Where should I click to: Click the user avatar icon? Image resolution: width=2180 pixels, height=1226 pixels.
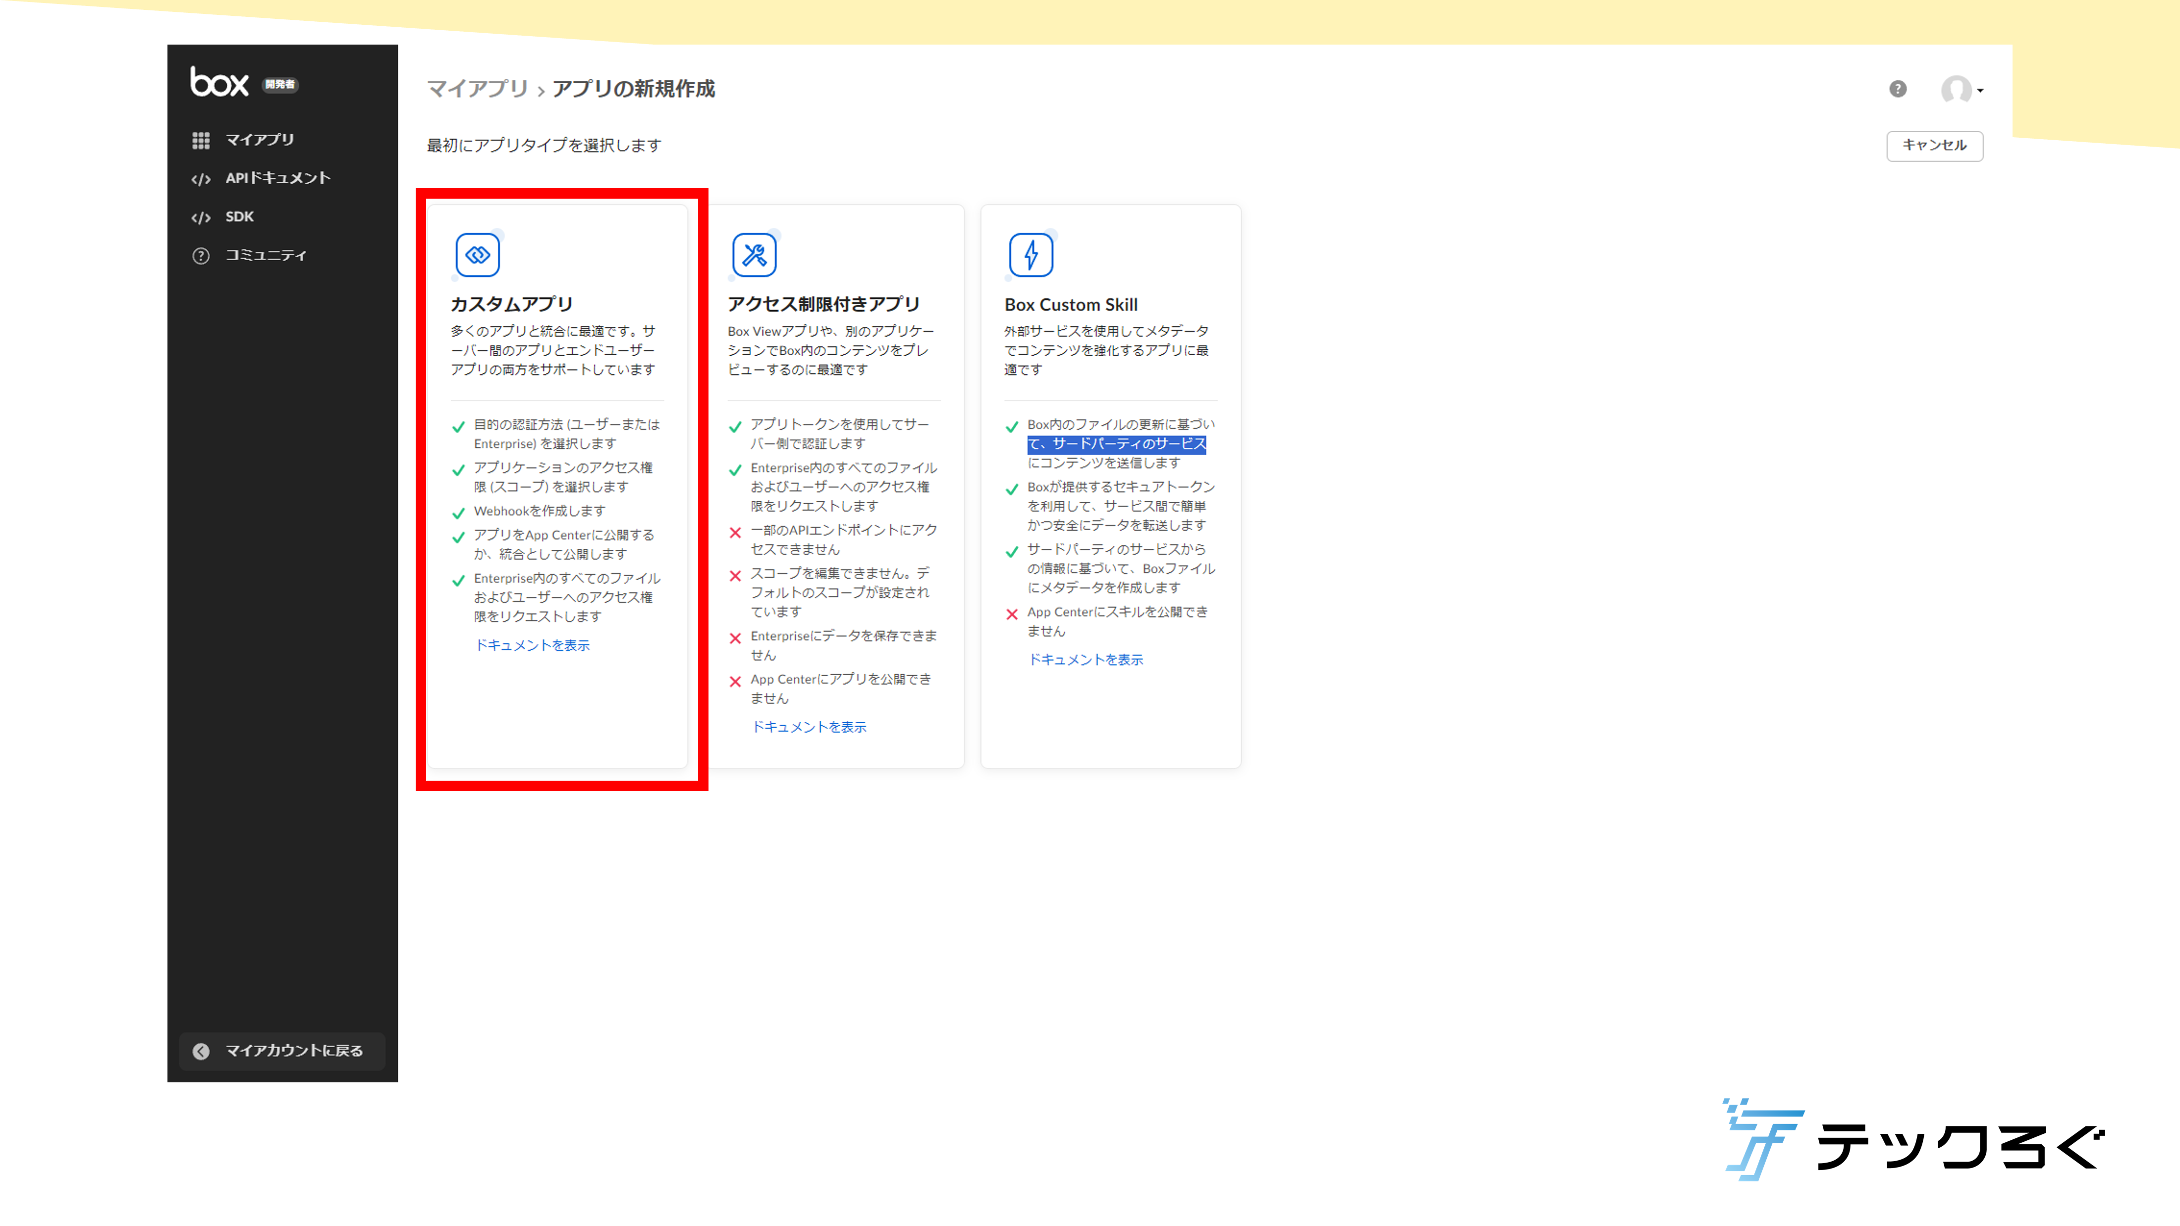pos(1956,89)
